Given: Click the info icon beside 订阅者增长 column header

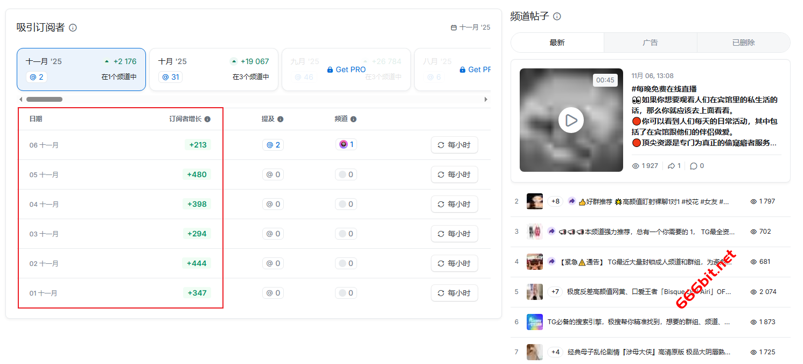Looking at the screenshot, I should (207, 119).
